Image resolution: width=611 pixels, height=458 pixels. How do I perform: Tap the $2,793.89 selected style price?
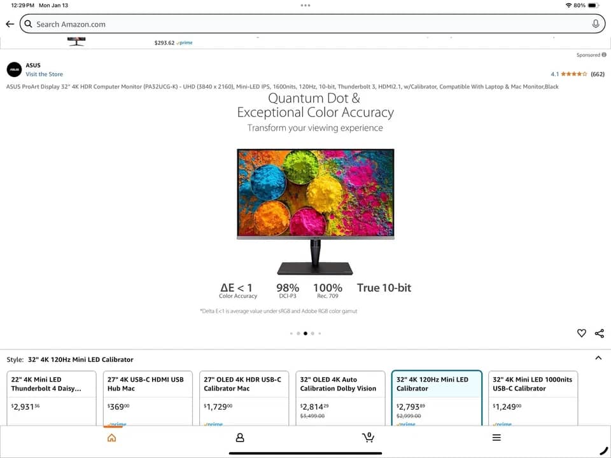point(411,406)
